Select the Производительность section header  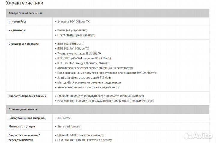tap(23, 109)
